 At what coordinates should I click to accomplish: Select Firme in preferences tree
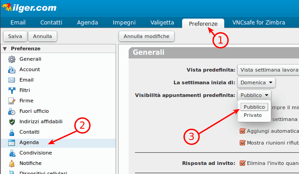tap(58, 101)
